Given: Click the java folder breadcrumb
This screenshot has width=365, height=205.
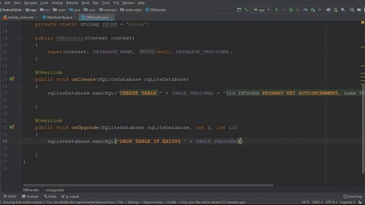Looking at the screenshot, I should [x=75, y=10].
